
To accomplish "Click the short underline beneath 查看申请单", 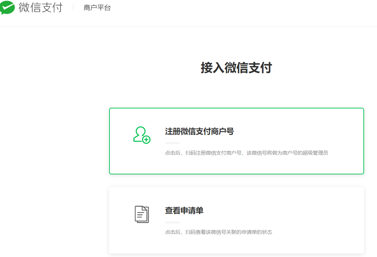I will pyautogui.click(x=172, y=222).
